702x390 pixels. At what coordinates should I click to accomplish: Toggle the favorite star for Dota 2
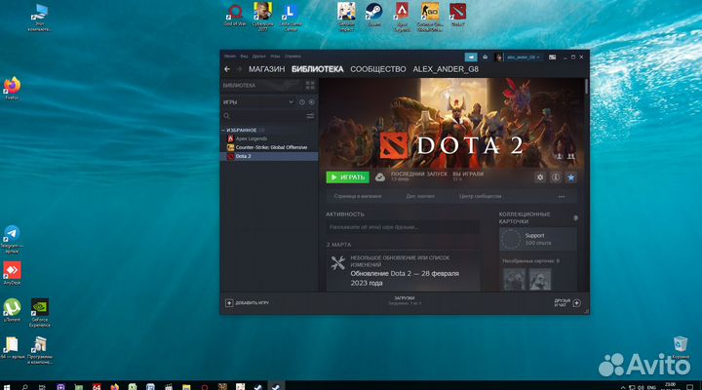click(x=570, y=177)
